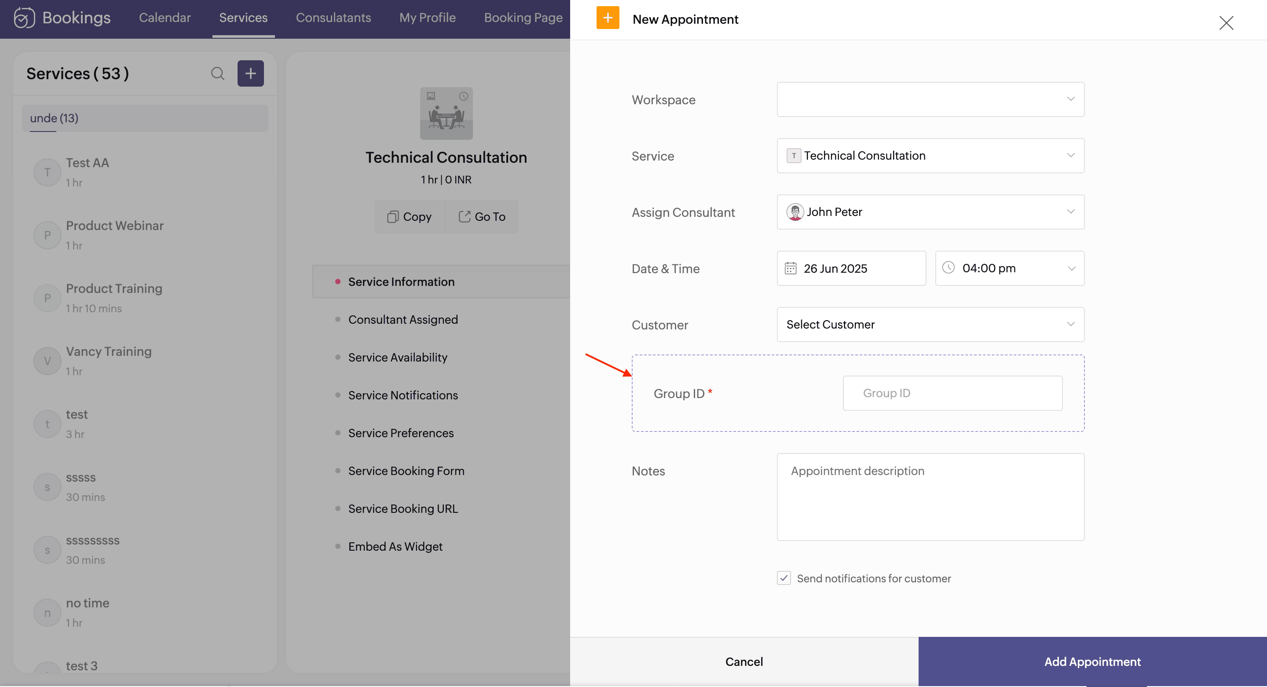Open the 04:00 pm time dropdown
This screenshot has height=687, width=1267.
[1009, 268]
